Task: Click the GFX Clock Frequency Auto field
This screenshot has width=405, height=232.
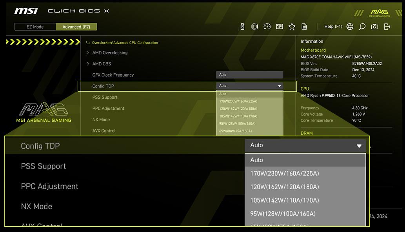Action: coord(249,75)
